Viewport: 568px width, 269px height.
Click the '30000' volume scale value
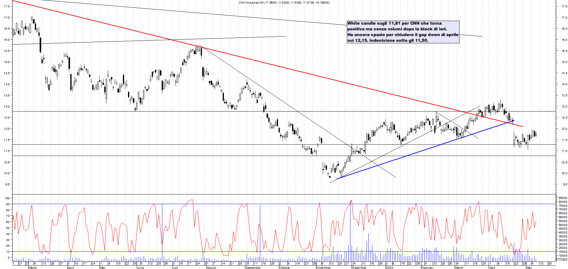pos(563,240)
